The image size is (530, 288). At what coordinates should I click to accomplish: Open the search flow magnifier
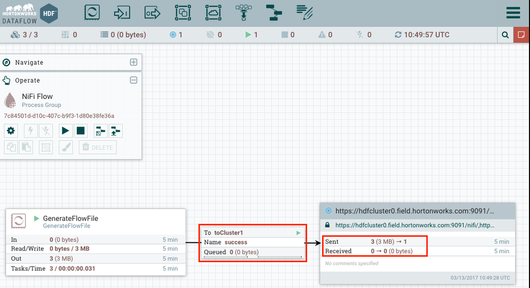coord(505,35)
